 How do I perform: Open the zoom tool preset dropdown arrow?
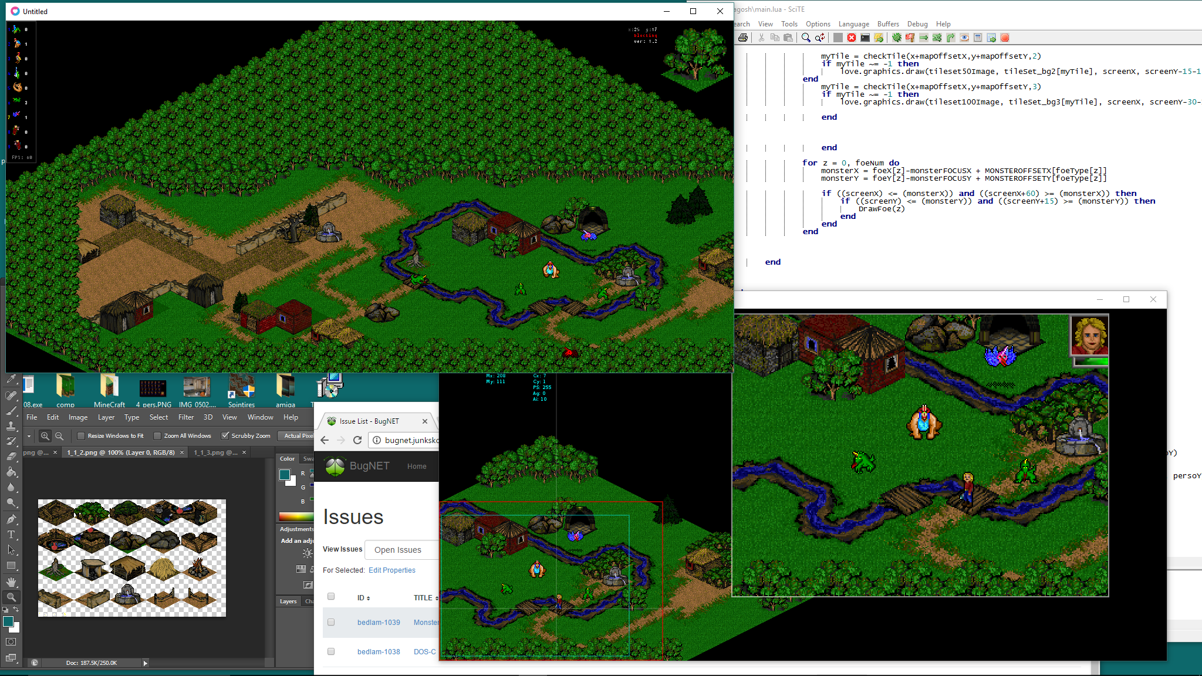click(29, 436)
